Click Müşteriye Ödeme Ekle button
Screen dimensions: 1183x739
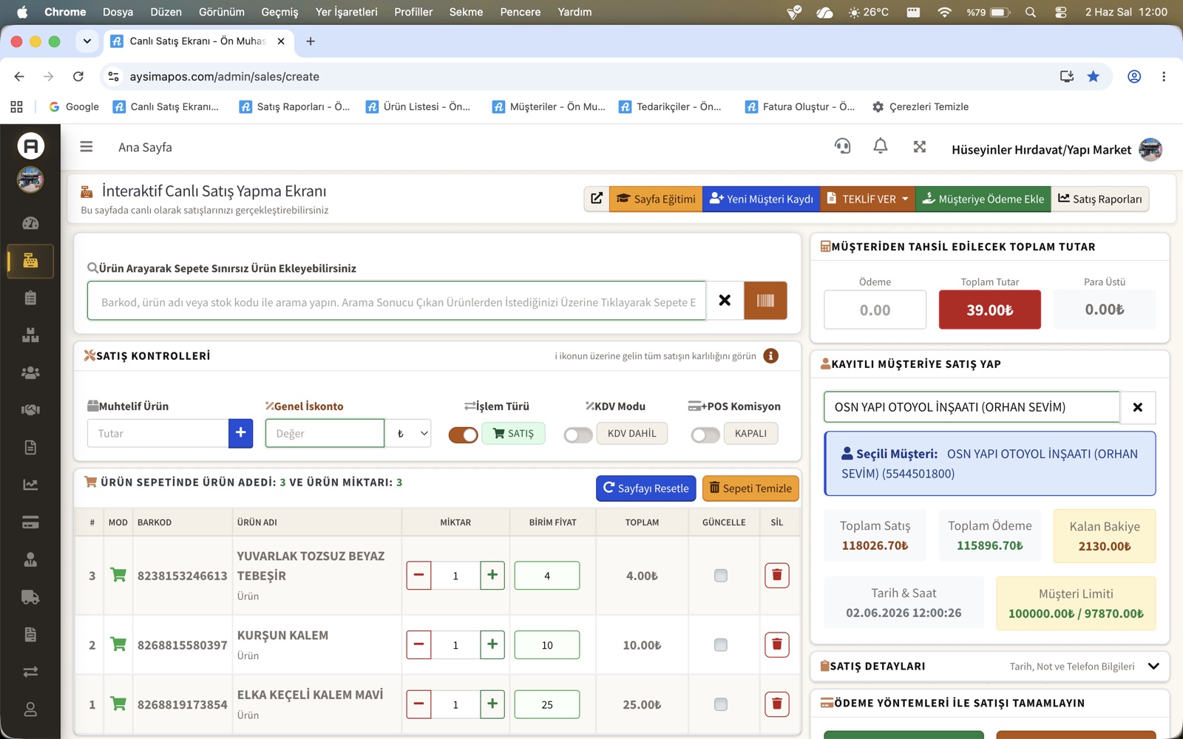point(983,199)
